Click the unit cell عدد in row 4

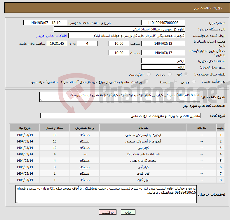pyautogui.click(x=85, y=154)
